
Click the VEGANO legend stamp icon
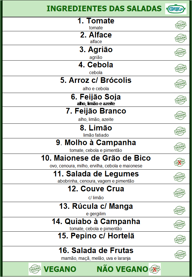pyautogui.click(x=35, y=269)
